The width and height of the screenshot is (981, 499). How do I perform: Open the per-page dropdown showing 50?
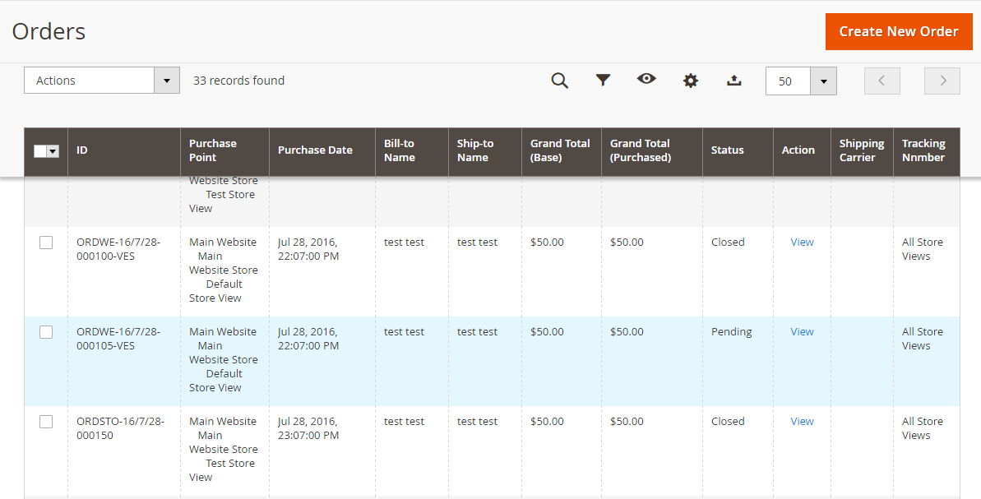click(823, 81)
